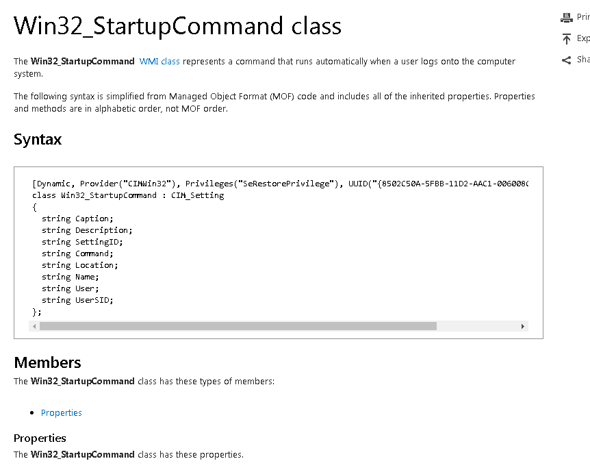Click the Share label text in sidebar
Viewport: 590px width, 472px height.
583,60
